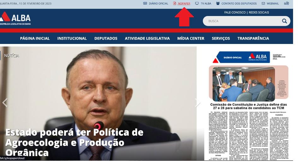Click the Fale Conosco link
The width and height of the screenshot is (300, 168).
[235, 12]
